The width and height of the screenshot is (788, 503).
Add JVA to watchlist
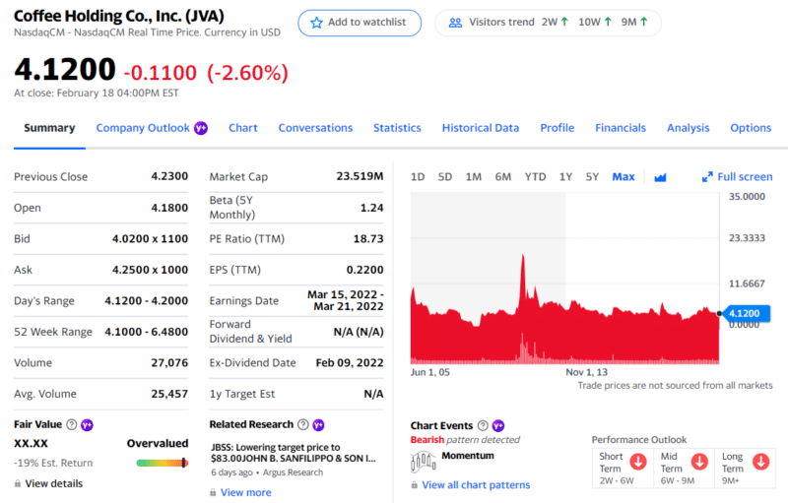(x=360, y=23)
